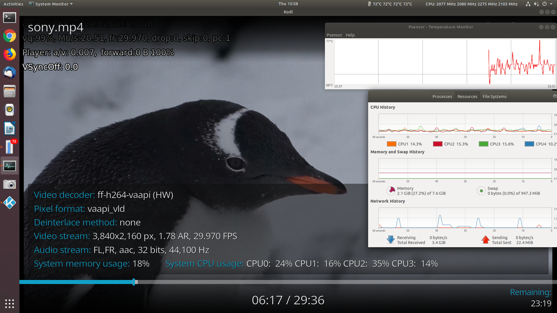This screenshot has width=557, height=313.
Task: Change the CPU4 blue color swatch
Action: click(529, 144)
